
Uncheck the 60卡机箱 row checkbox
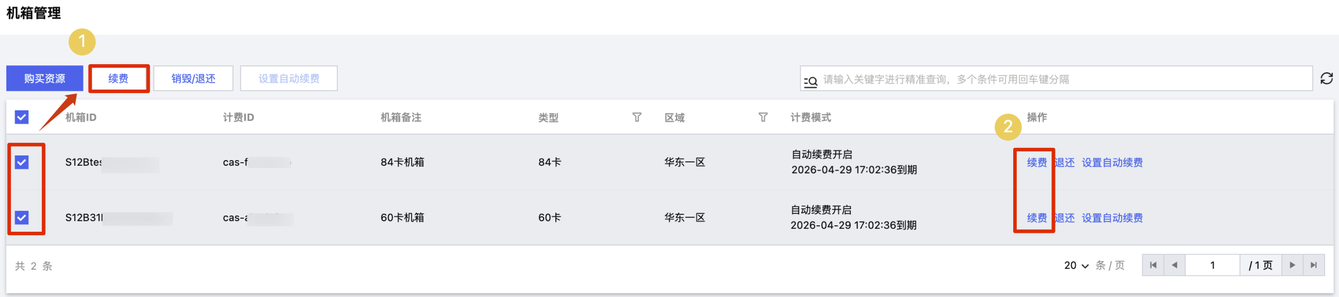pyautogui.click(x=21, y=218)
